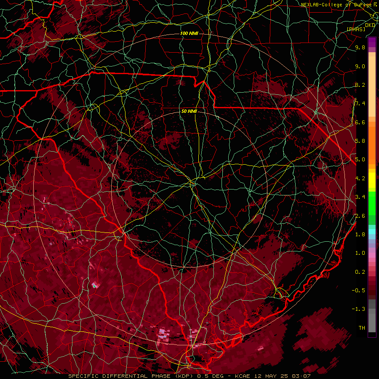Pick the purple top segment of the color bar

pos(372,43)
